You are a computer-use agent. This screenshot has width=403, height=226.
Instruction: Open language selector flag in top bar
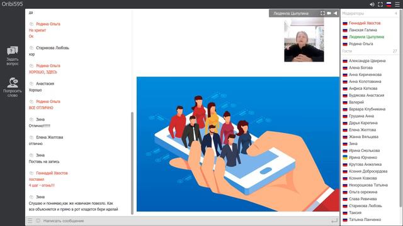(389, 4)
